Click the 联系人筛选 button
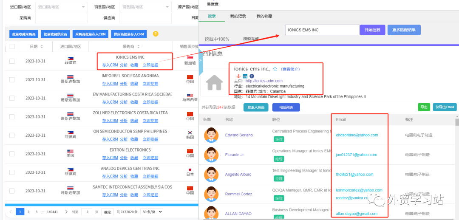 point(256,107)
